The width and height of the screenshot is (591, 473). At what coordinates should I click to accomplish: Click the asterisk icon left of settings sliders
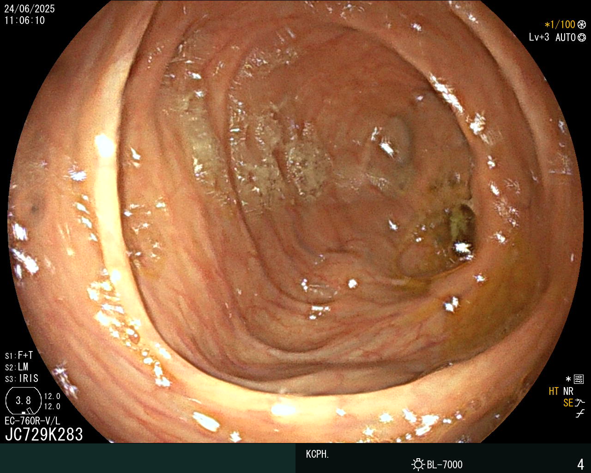(x=568, y=379)
